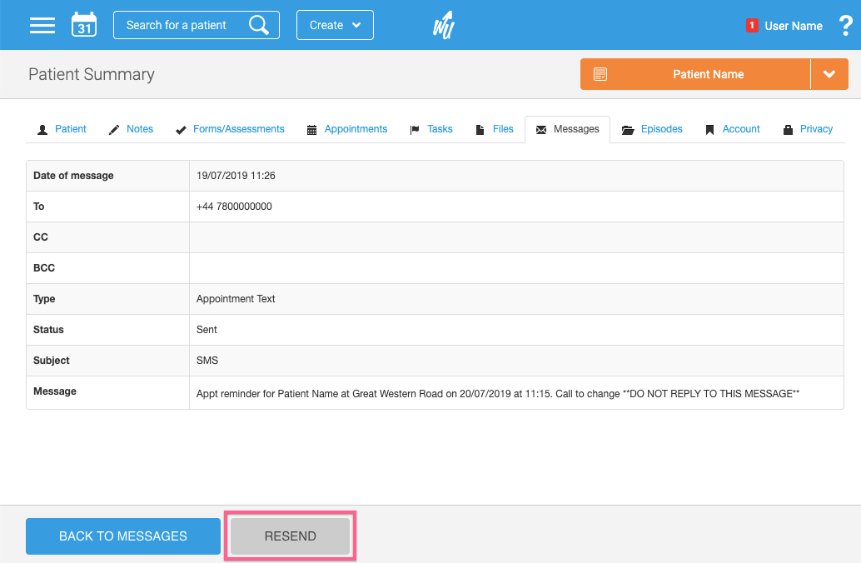Click the Resend button
This screenshot has width=861, height=563.
(290, 536)
